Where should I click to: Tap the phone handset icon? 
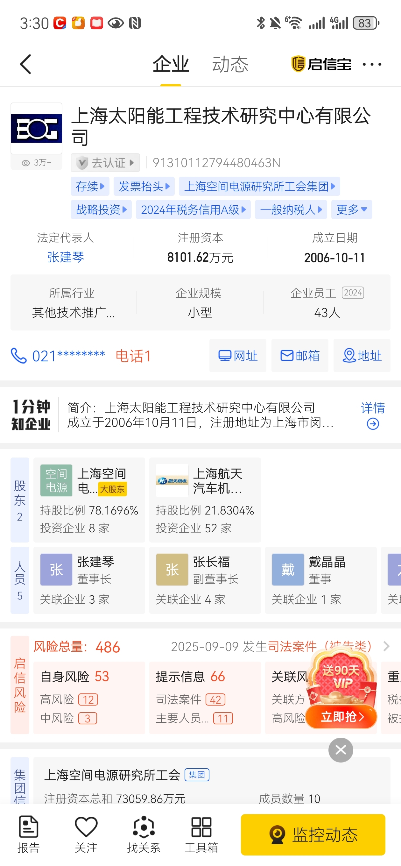(x=18, y=356)
